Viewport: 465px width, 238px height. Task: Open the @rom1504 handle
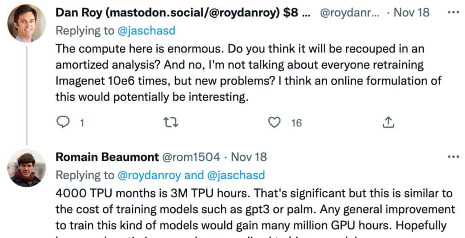point(191,157)
